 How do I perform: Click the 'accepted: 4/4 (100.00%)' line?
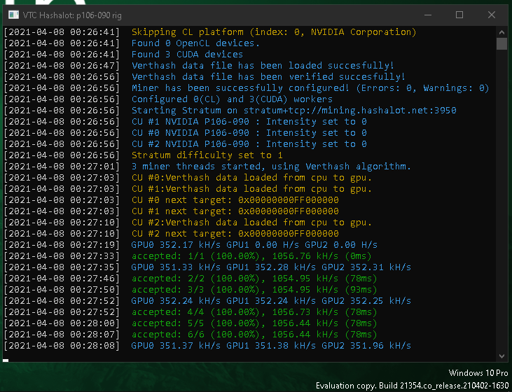pyautogui.click(x=254, y=312)
